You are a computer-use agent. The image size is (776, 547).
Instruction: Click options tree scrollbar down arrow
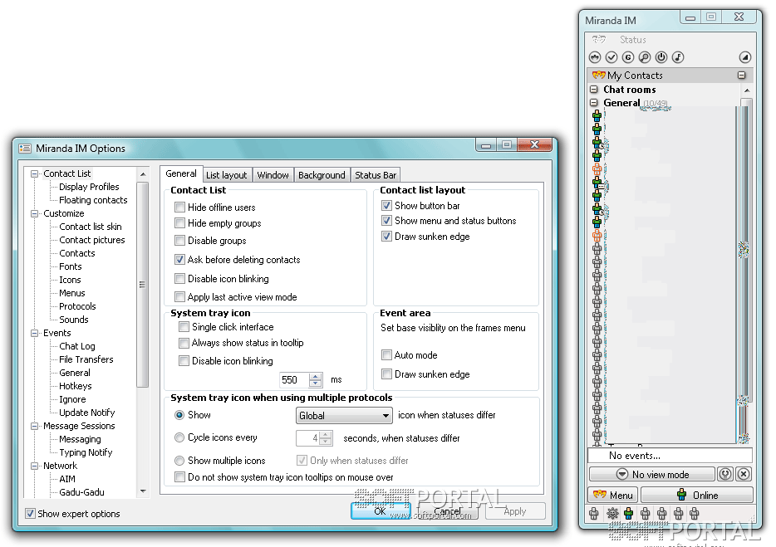tap(143, 491)
